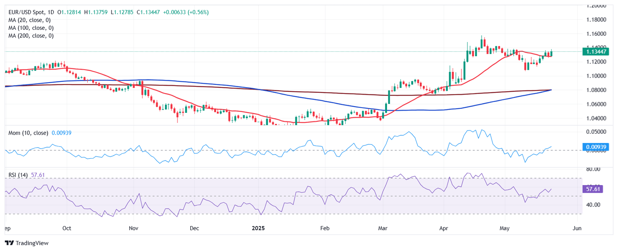Click the 80.00 level on RSI scale
618x251 pixels.
(x=593, y=169)
